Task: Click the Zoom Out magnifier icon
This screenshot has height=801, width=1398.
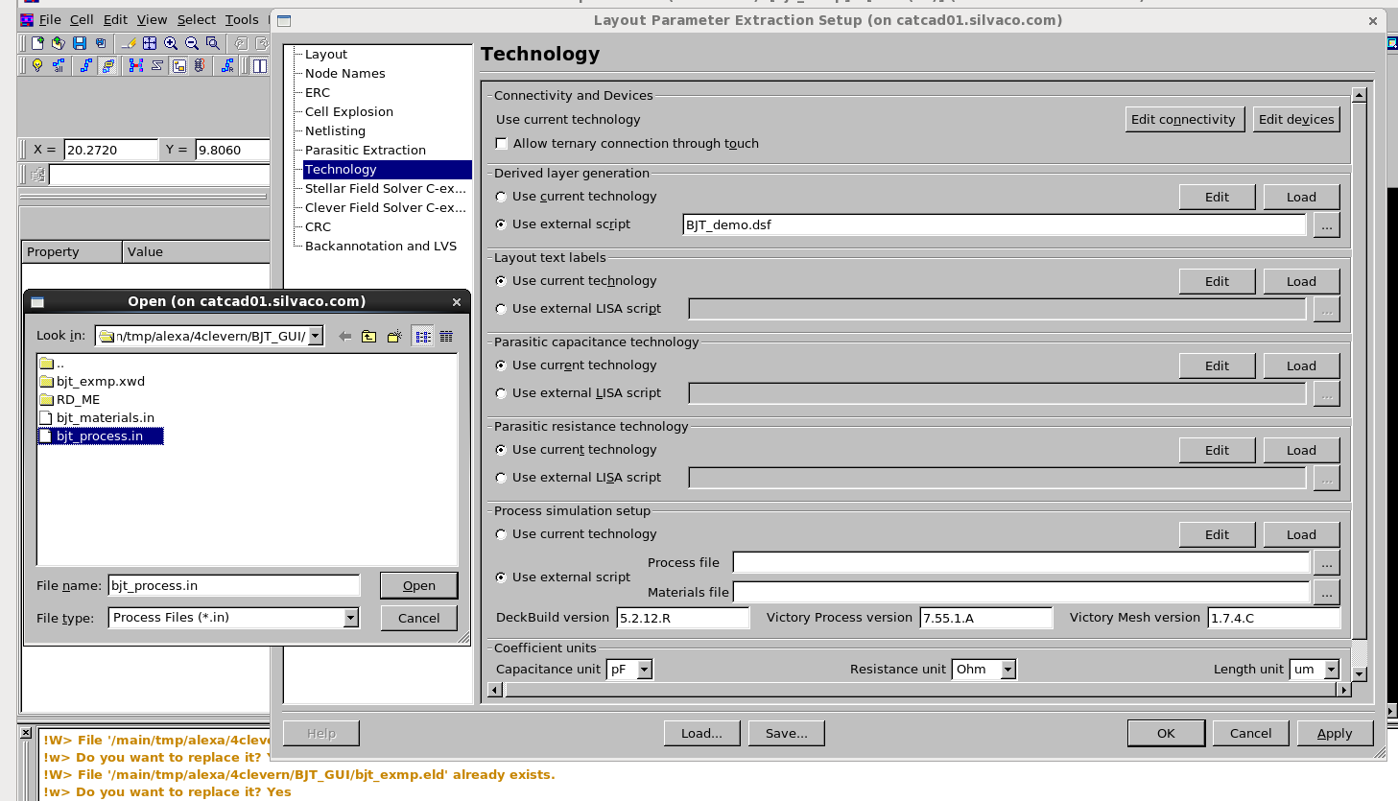Action: click(x=192, y=43)
